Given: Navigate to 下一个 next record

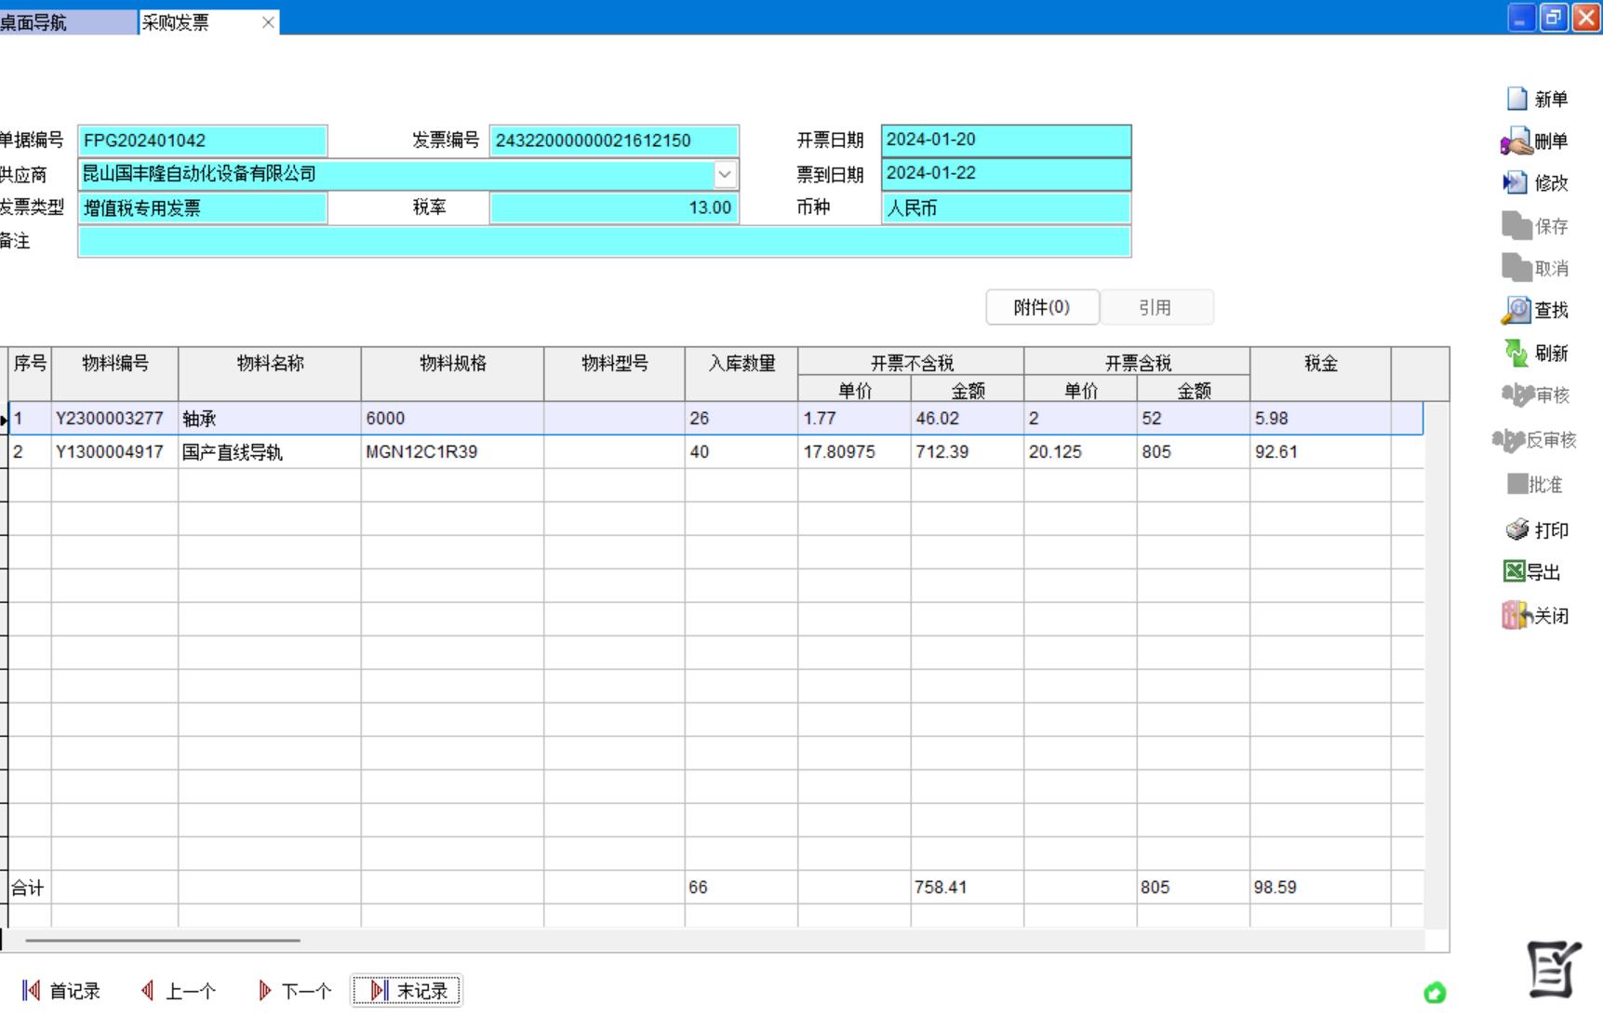Looking at the screenshot, I should (x=295, y=991).
